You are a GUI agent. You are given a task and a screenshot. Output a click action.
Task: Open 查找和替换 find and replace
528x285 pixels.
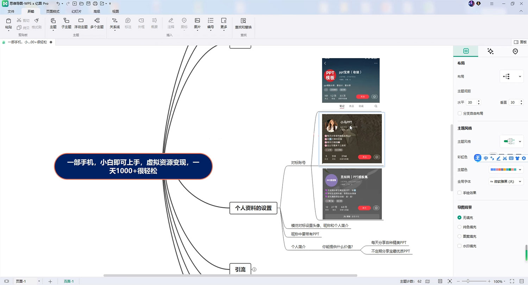(x=243, y=23)
